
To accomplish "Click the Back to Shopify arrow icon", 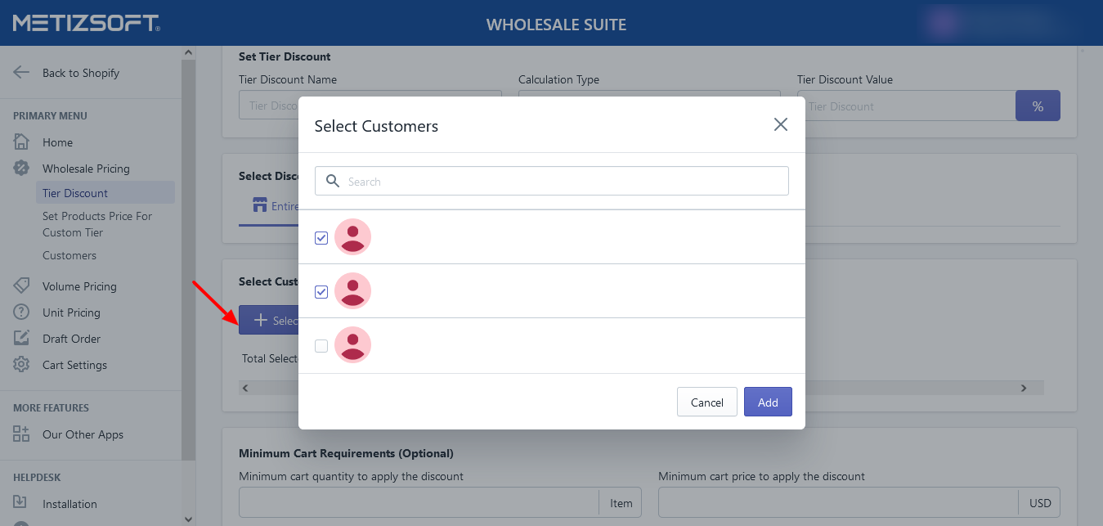I will click(21, 73).
